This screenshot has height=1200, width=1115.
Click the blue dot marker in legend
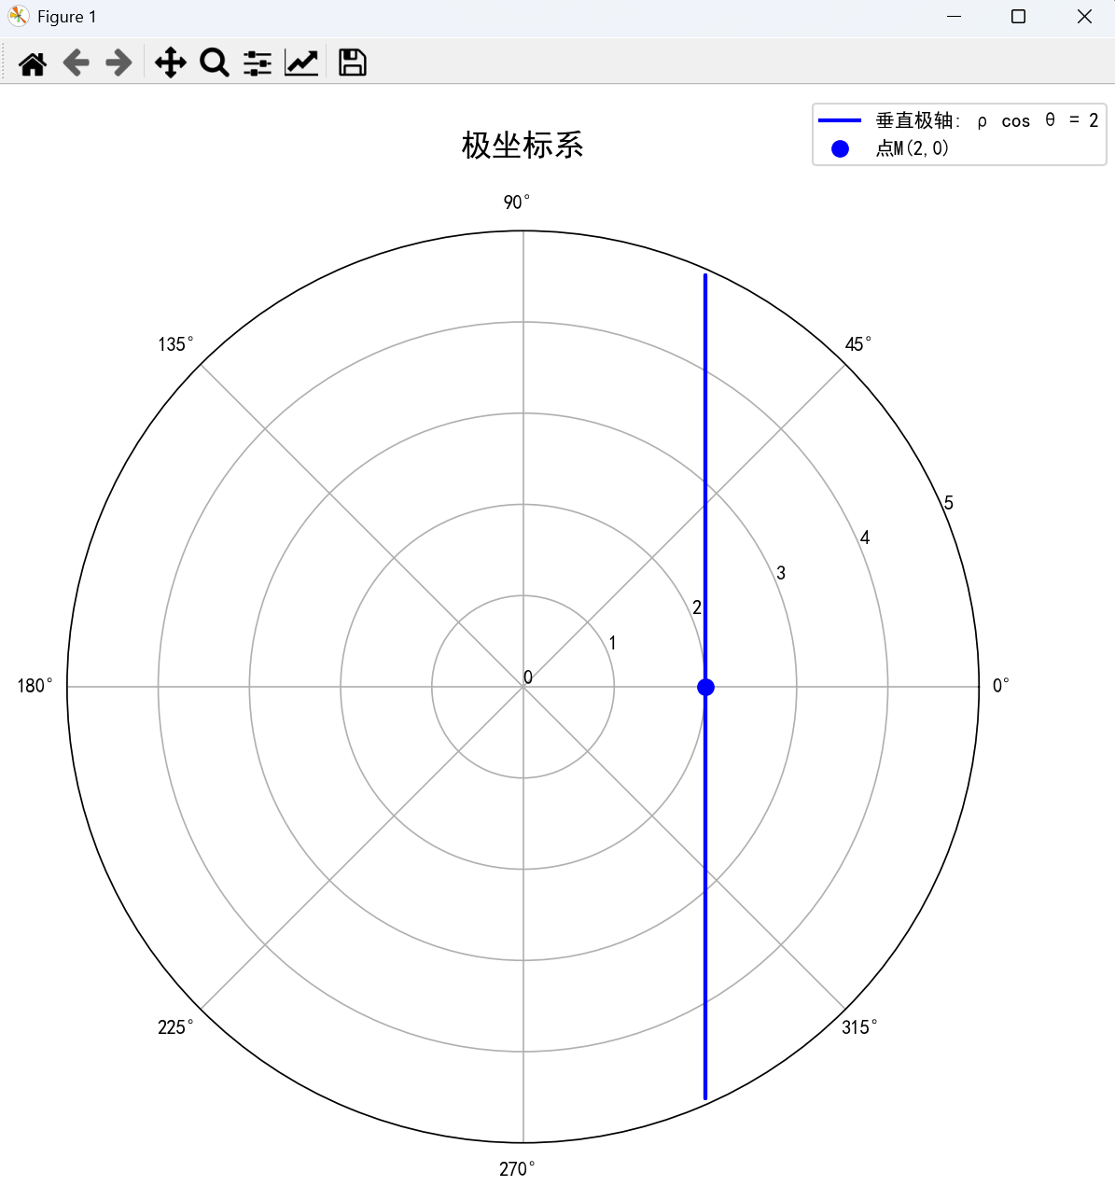840,148
